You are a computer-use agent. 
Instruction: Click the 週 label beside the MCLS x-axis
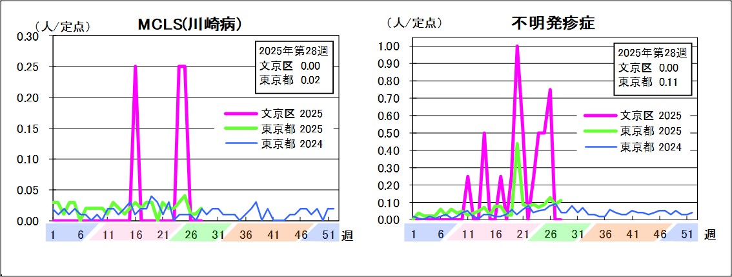347,236
